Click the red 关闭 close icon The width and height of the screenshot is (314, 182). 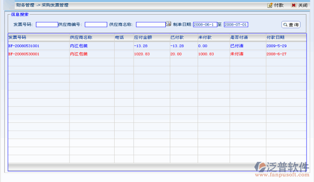point(294,6)
